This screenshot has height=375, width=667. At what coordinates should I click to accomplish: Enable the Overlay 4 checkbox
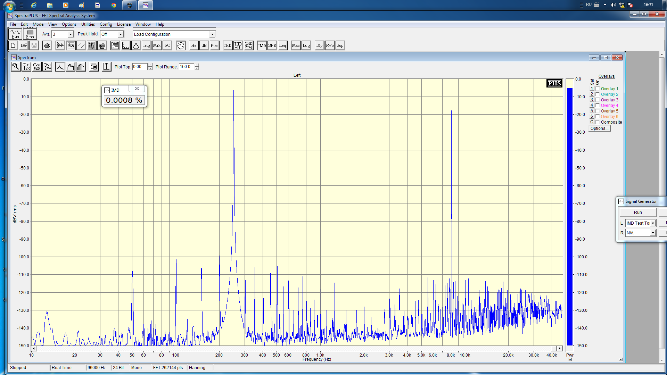click(598, 106)
